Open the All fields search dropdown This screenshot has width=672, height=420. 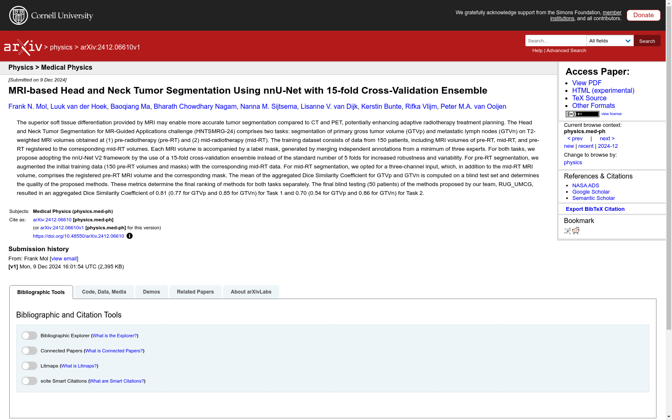tap(610, 41)
